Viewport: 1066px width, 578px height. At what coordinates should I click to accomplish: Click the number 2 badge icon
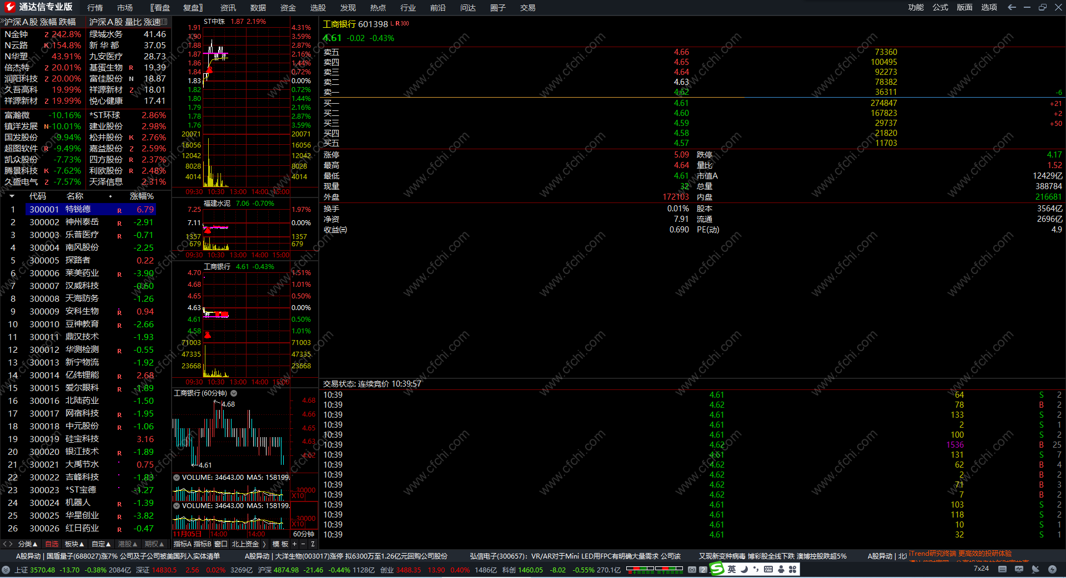703,570
